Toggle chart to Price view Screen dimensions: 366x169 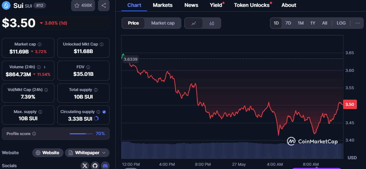point(133,23)
